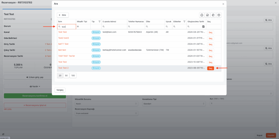The width and height of the screenshot is (279, 139).
Task: Set page size to 50 rows
Action: click(x=66, y=75)
